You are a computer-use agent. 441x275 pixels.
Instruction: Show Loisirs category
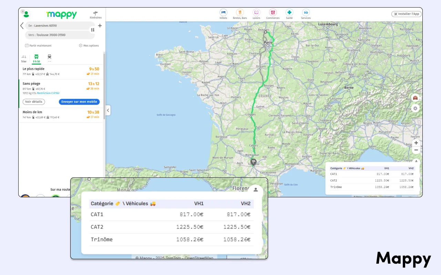point(256,14)
